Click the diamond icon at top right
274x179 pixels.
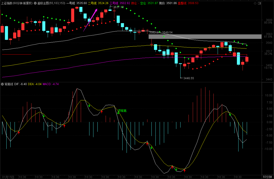(x=255, y=3)
